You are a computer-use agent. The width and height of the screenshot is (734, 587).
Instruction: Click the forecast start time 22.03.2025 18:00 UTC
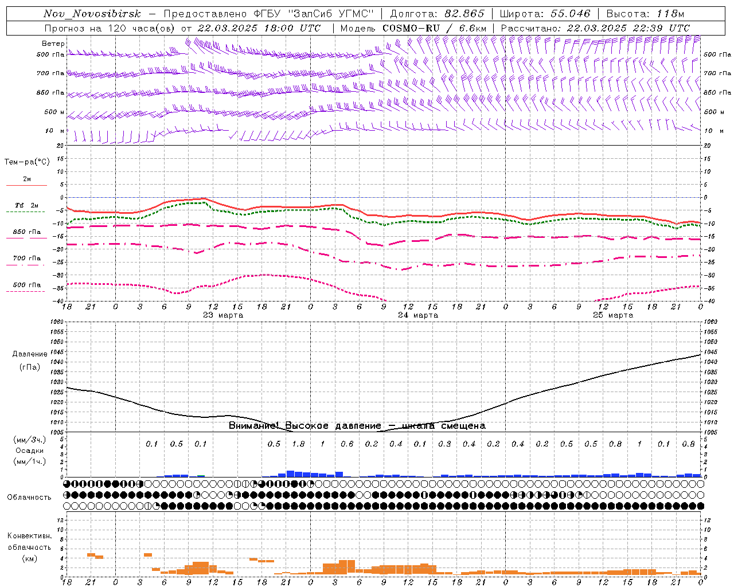point(259,28)
